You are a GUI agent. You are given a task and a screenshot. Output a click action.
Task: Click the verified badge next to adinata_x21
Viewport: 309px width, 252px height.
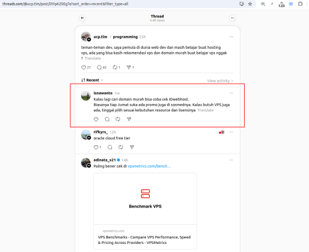119,160
